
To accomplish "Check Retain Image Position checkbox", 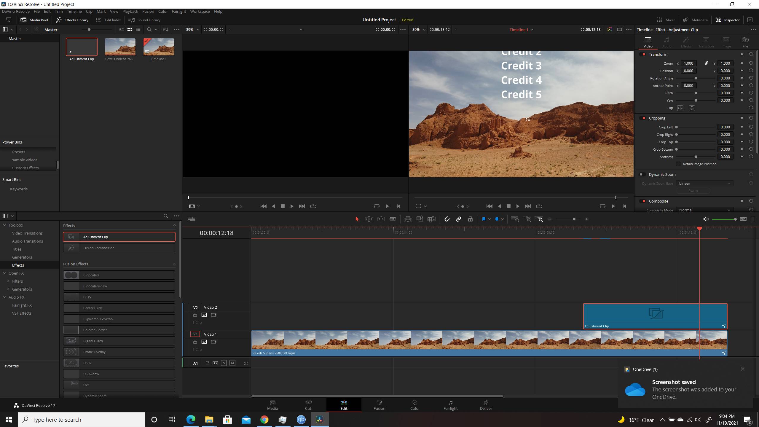I will [x=678, y=164].
